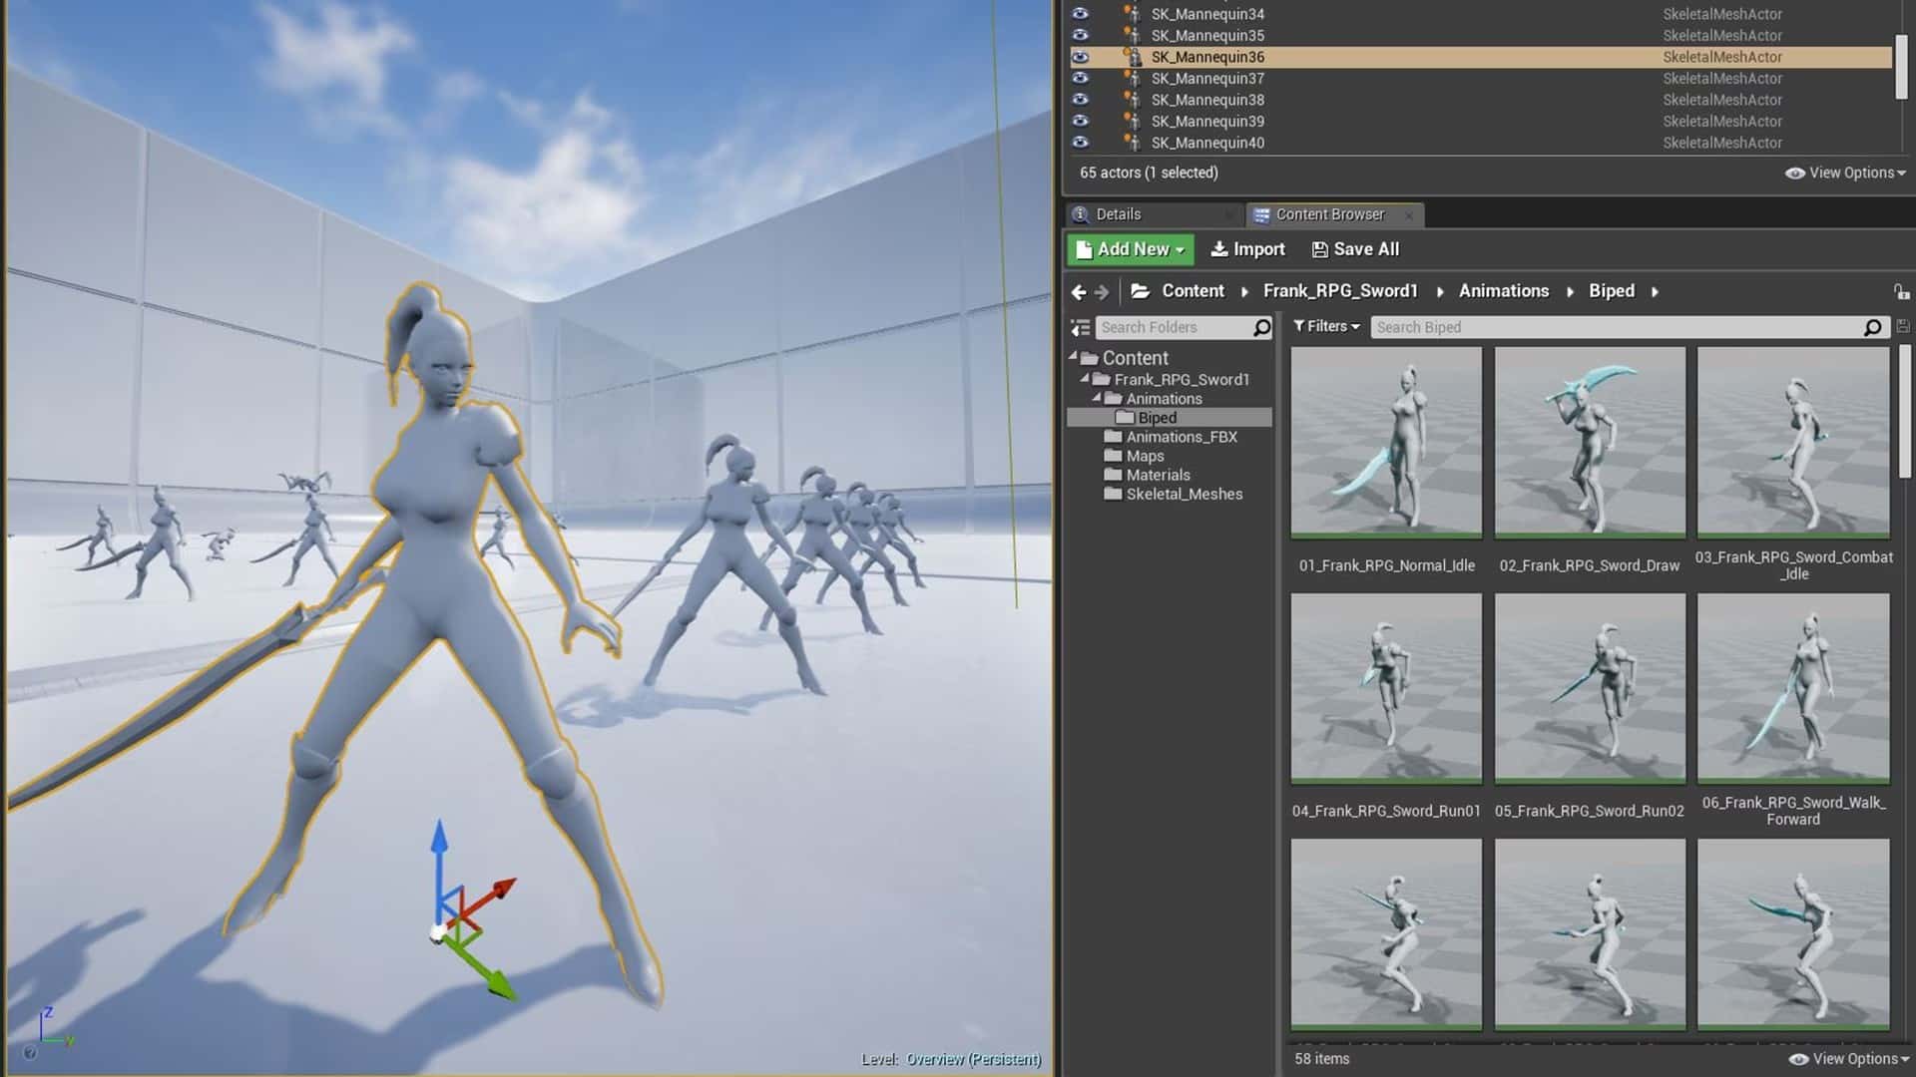Screen dimensions: 1916x1077
Task: Click the skeletal mesh icon of SK_Mannequin39
Action: click(1132, 121)
